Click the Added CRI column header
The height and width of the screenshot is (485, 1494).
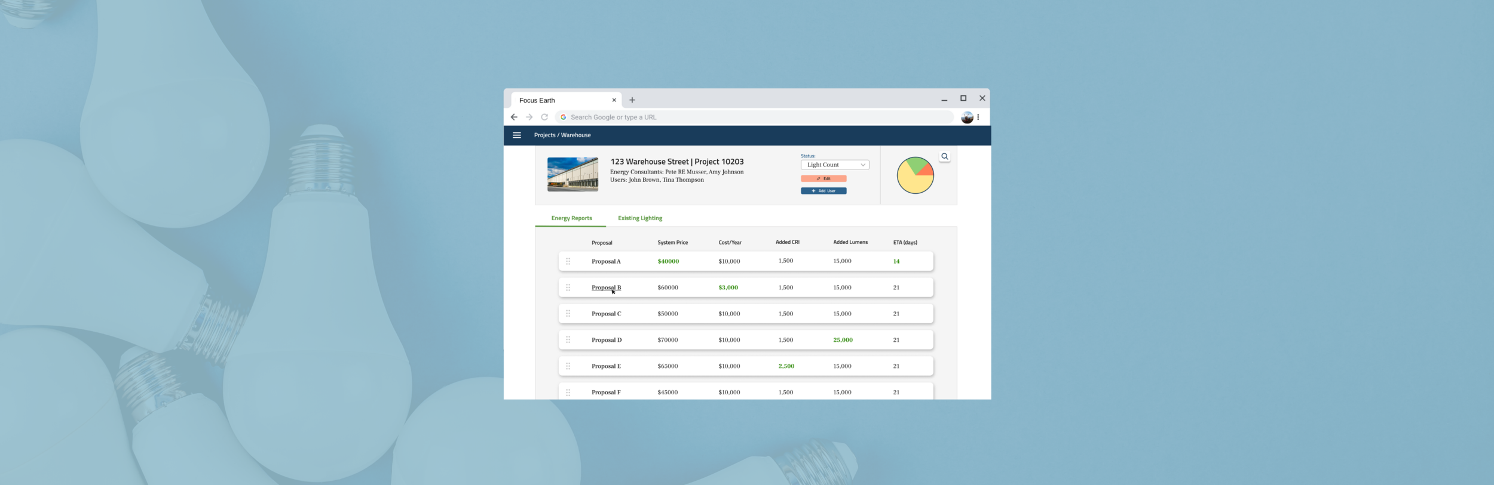pyautogui.click(x=787, y=242)
